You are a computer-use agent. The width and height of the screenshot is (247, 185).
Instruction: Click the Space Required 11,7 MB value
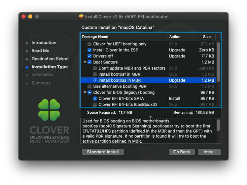coord(126,112)
